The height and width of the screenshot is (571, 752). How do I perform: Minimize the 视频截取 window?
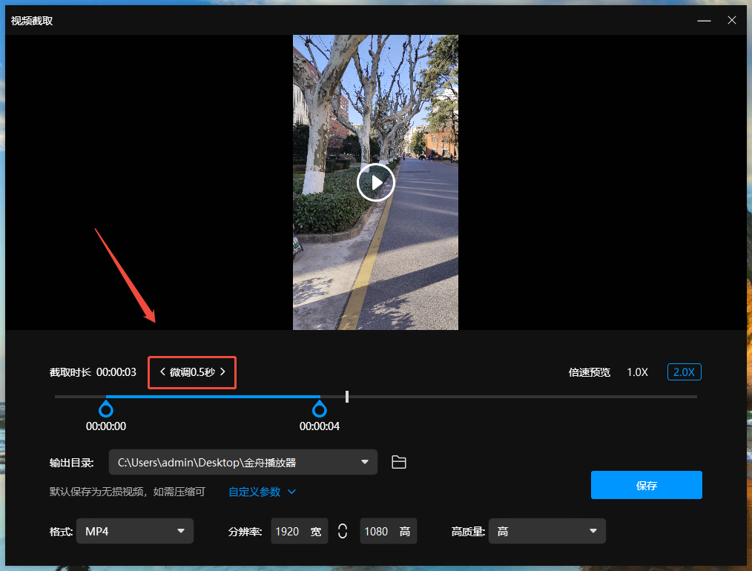coord(704,21)
